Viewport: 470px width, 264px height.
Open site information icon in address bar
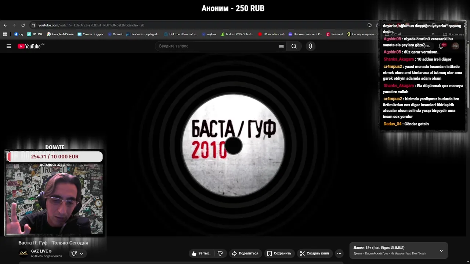click(33, 25)
